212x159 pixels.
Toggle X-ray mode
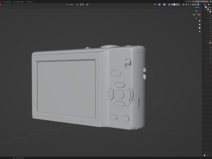(169, 4)
